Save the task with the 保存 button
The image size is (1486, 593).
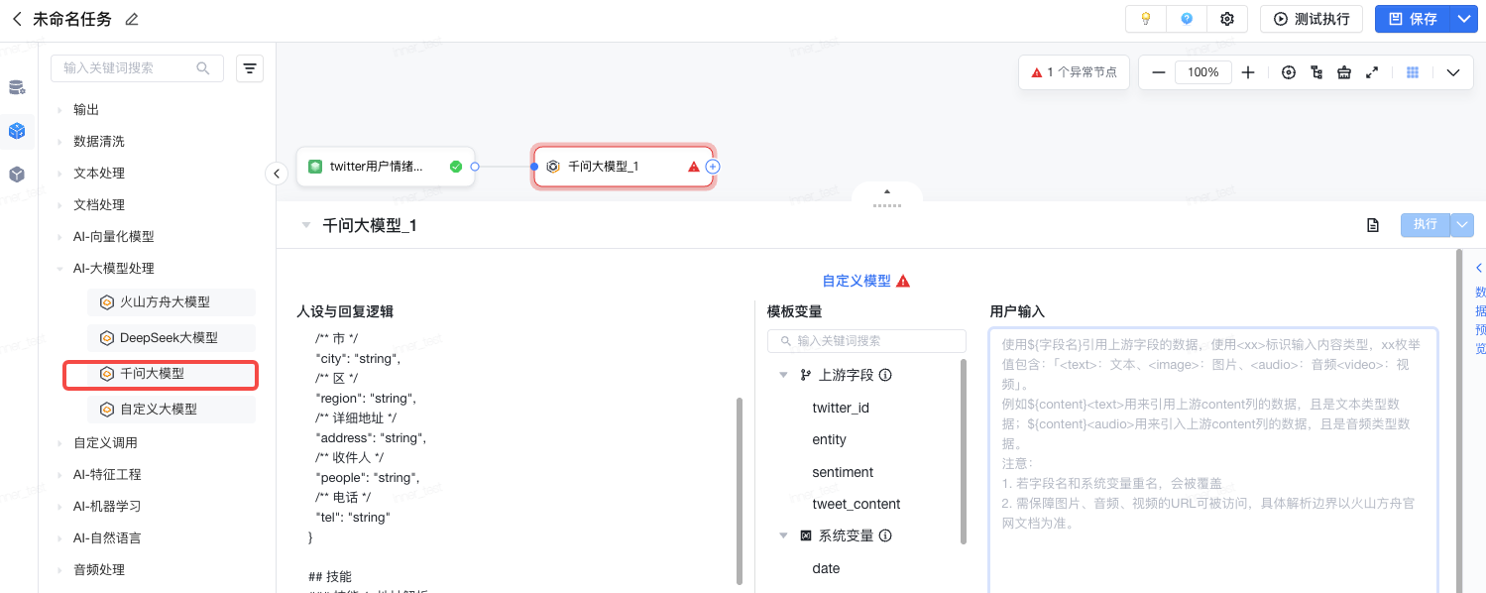point(1413,19)
